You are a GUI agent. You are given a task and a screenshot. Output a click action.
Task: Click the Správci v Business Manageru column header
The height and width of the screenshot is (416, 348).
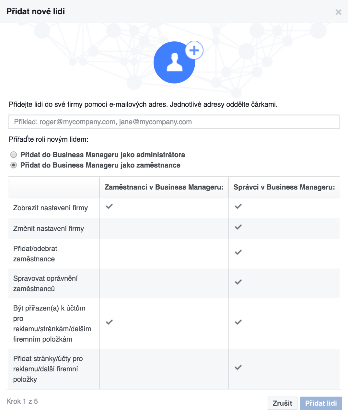tap(284, 187)
